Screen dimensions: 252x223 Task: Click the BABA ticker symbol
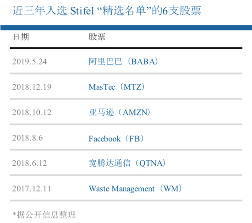(x=143, y=61)
